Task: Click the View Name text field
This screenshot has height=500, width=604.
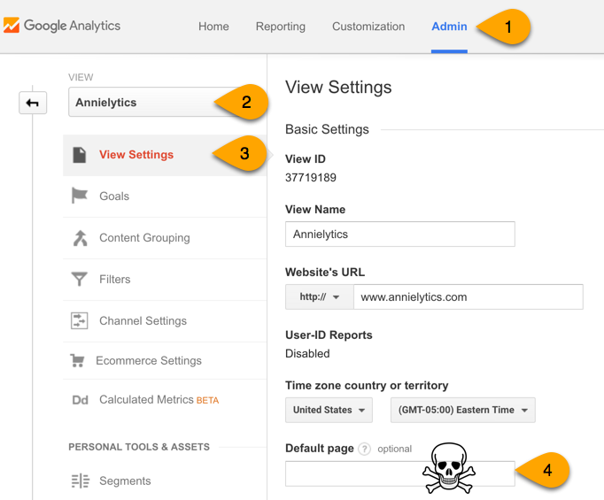Action: point(399,234)
